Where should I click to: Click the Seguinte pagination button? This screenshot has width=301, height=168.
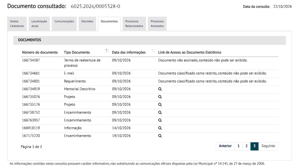[268, 146]
